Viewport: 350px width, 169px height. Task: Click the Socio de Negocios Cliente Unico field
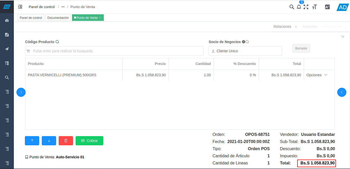(245, 51)
